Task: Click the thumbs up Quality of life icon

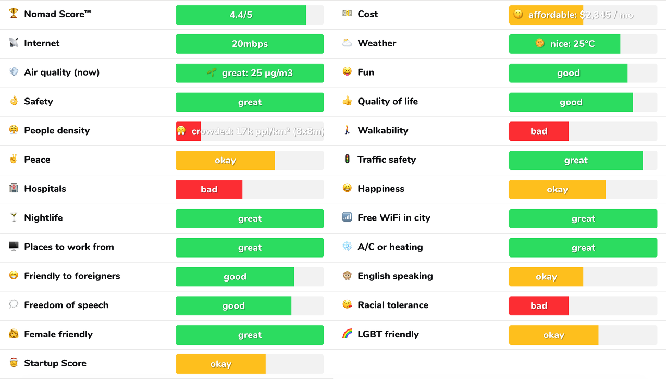Action: (347, 101)
